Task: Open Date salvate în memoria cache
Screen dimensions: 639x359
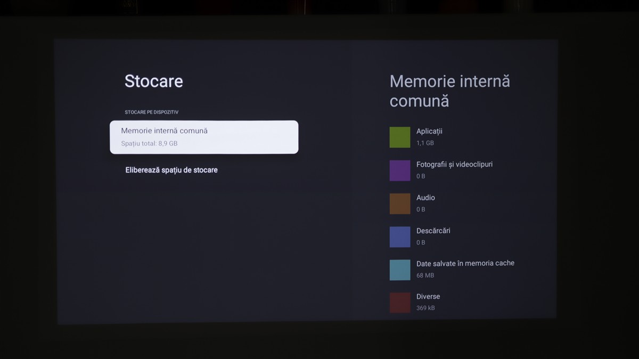Action: pos(465,263)
